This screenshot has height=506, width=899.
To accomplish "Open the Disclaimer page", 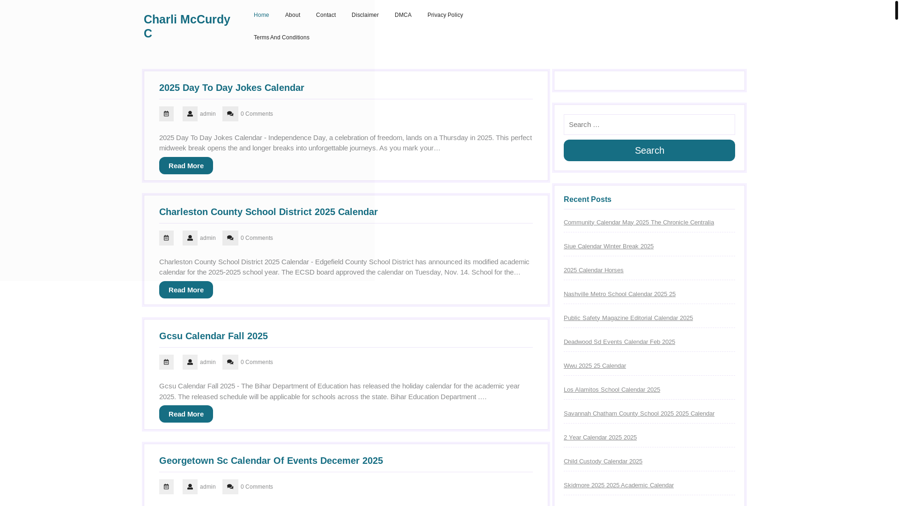I will (x=365, y=15).
